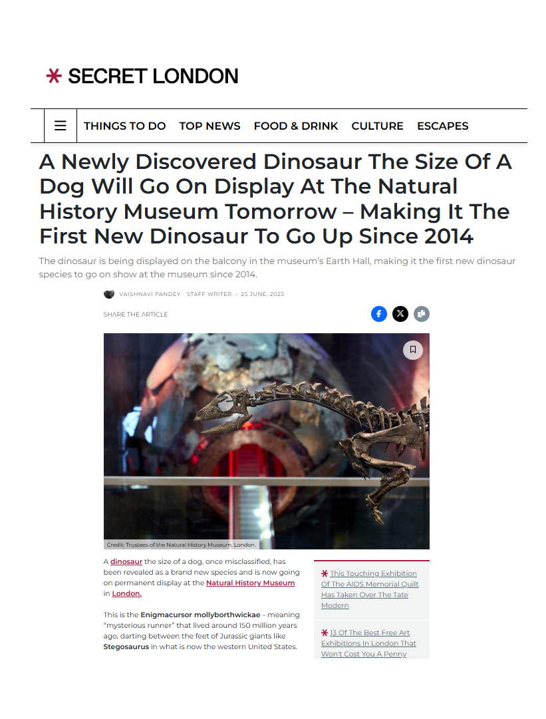Click the author avatar of Vaishnavi Pandey

coord(109,294)
